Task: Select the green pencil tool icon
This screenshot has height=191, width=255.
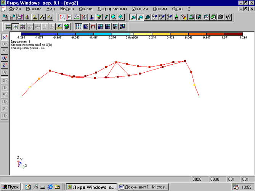Action: coord(106,17)
